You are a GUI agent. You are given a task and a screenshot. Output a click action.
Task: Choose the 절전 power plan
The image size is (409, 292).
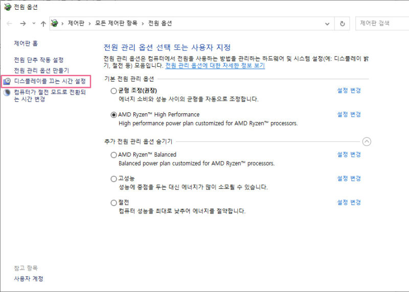113,203
